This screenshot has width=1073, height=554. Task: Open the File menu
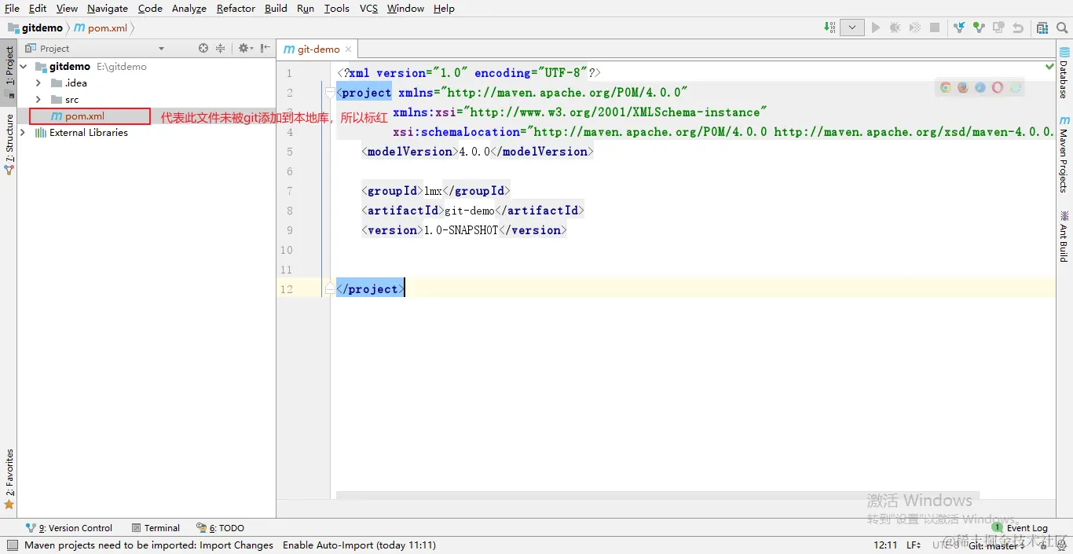coord(12,8)
